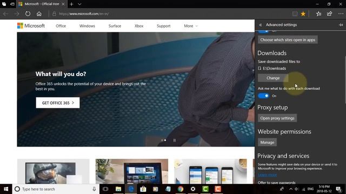Click the share page icon
This screenshot has width=346, height=194.
pyautogui.click(x=329, y=13)
